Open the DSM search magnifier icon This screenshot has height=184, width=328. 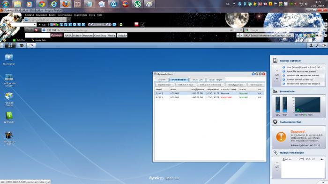pos(318,45)
